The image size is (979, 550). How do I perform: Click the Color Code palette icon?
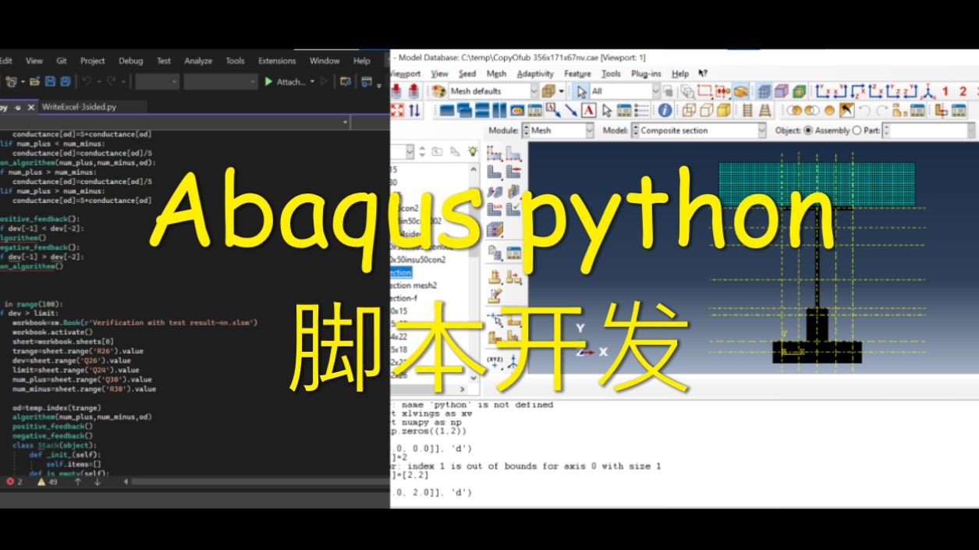point(438,91)
